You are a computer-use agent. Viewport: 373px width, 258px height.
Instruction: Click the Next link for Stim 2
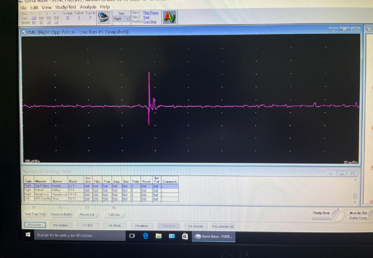click(x=146, y=17)
